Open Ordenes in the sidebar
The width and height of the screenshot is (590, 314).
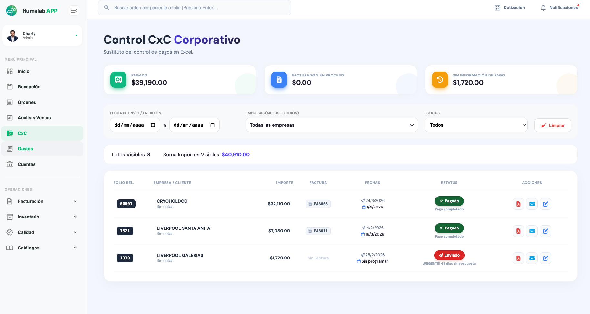42,102
